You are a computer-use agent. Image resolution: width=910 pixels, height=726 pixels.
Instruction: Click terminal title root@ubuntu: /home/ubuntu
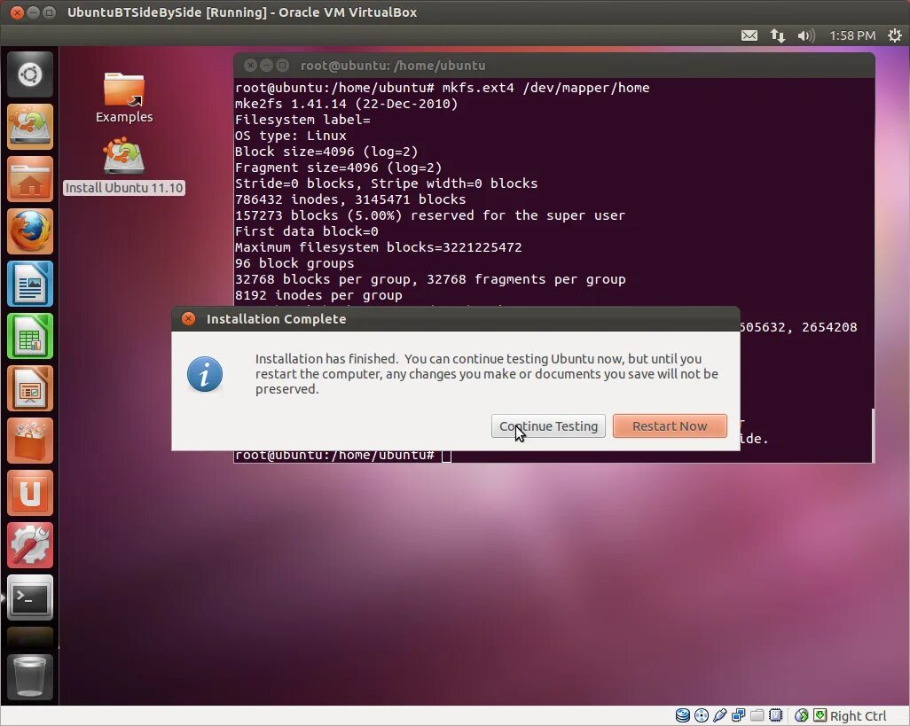point(393,66)
